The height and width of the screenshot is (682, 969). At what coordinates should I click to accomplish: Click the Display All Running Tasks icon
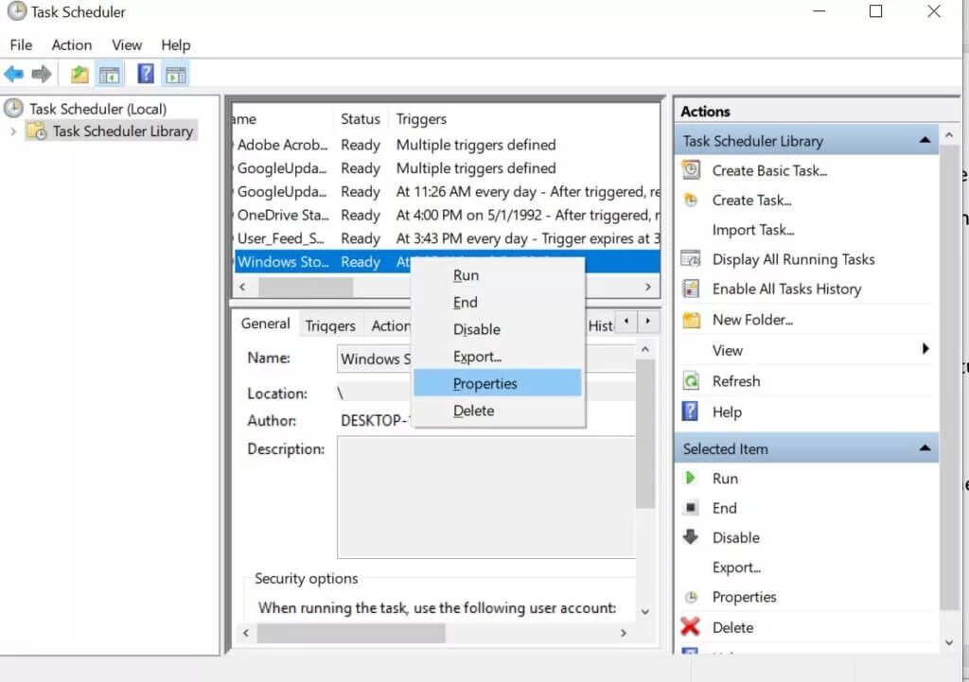(x=691, y=259)
